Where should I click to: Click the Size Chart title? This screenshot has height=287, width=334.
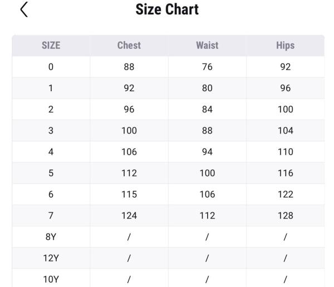tap(167, 9)
